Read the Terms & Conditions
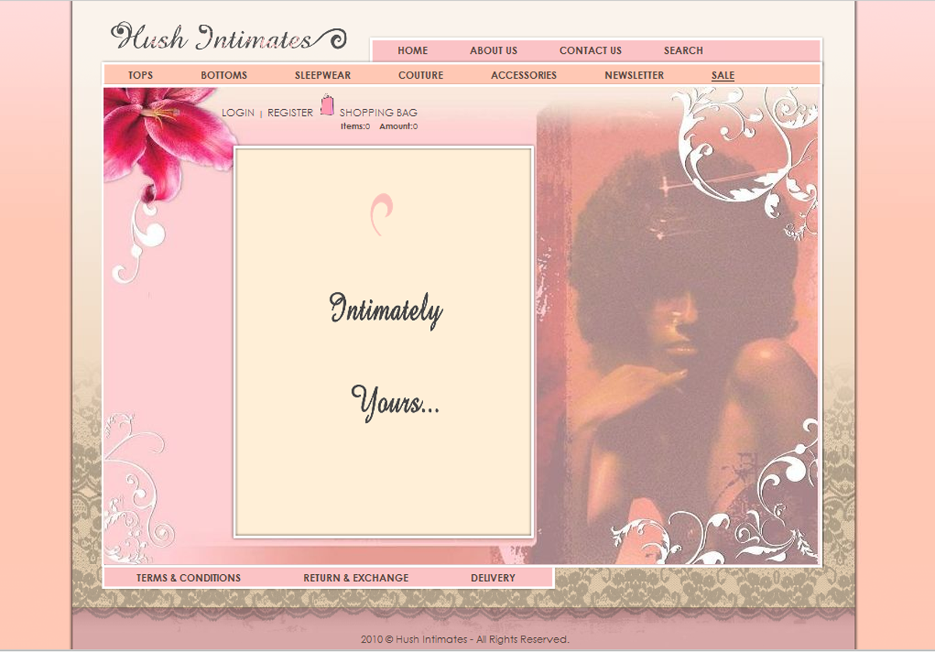The height and width of the screenshot is (652, 935). point(189,578)
